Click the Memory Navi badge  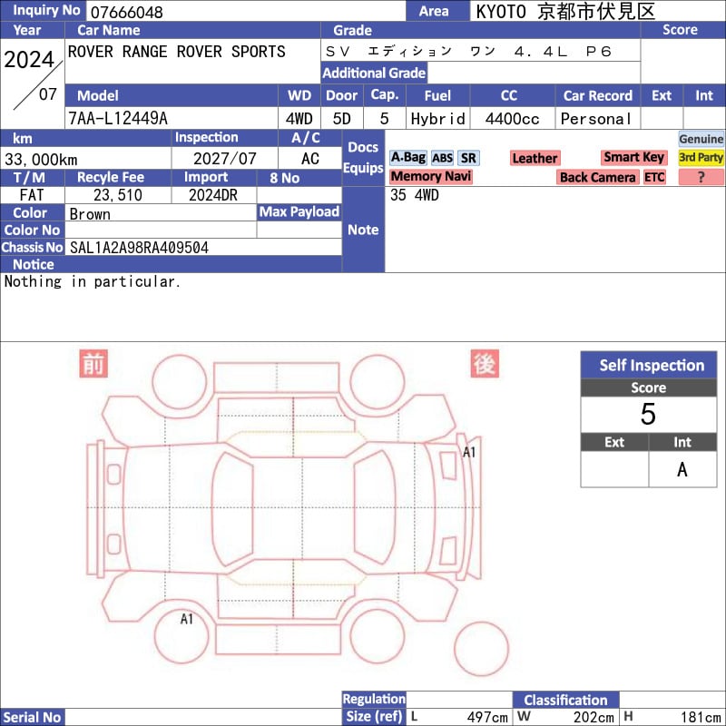point(431,177)
